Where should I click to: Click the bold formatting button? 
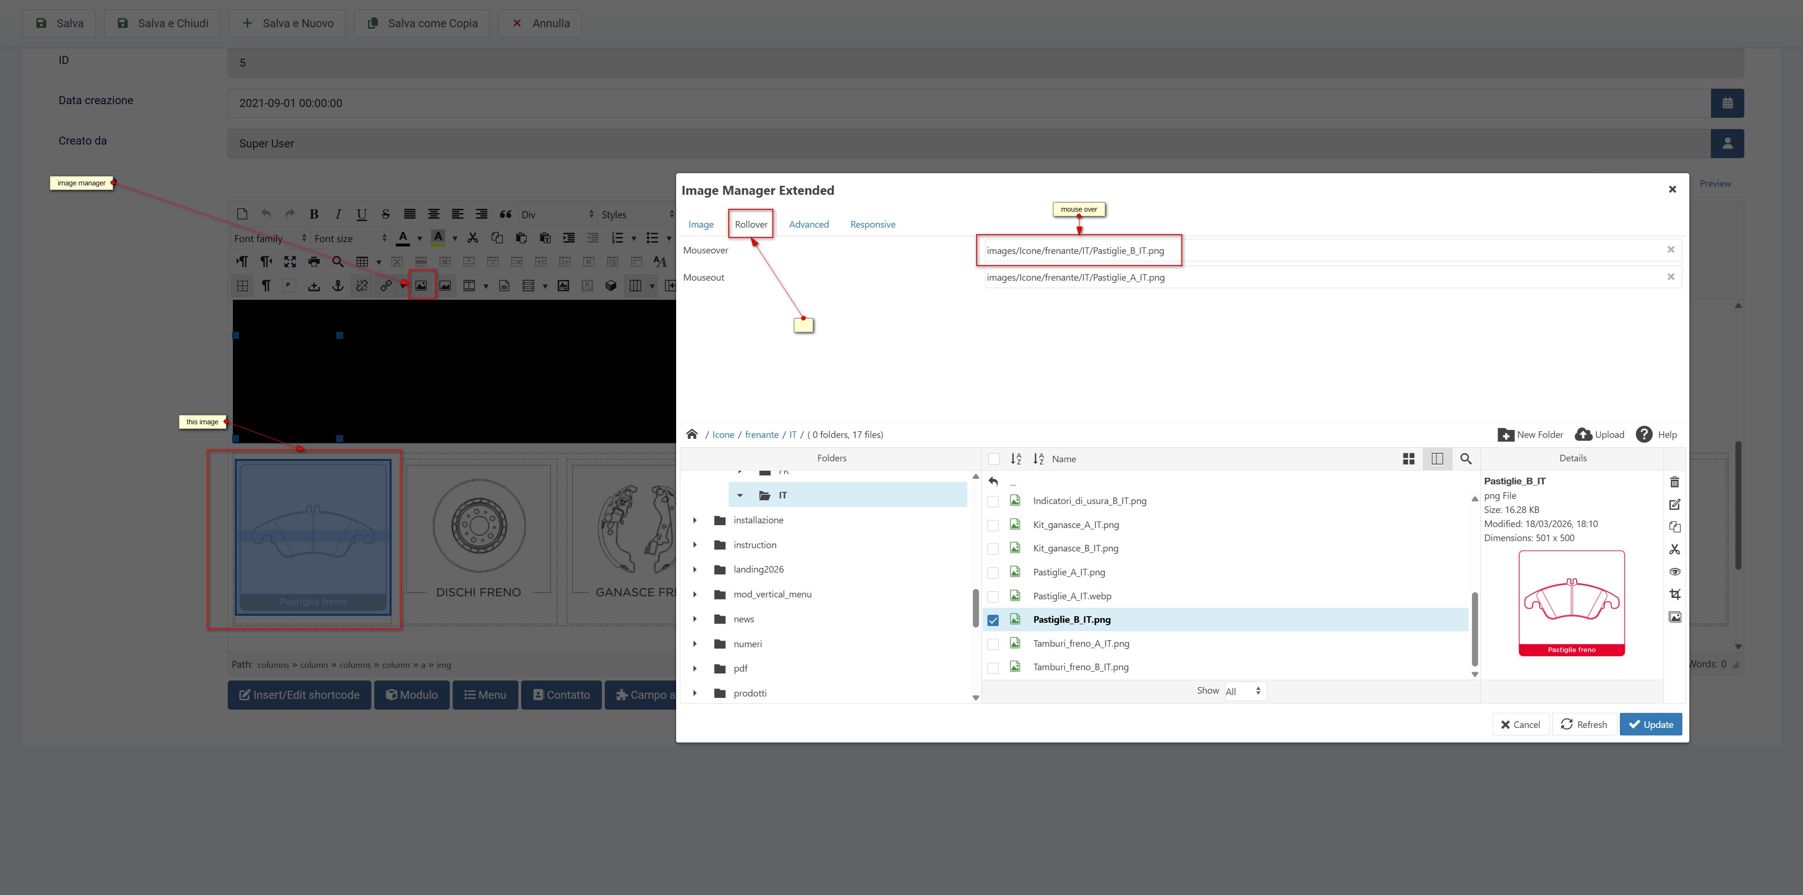[x=314, y=214]
